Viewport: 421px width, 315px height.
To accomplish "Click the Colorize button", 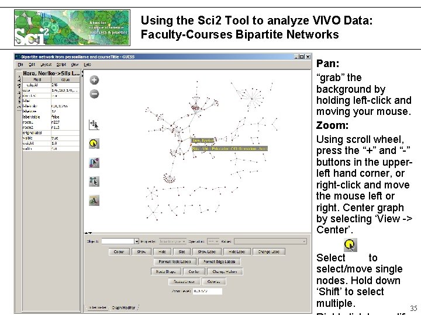I will (214, 282).
